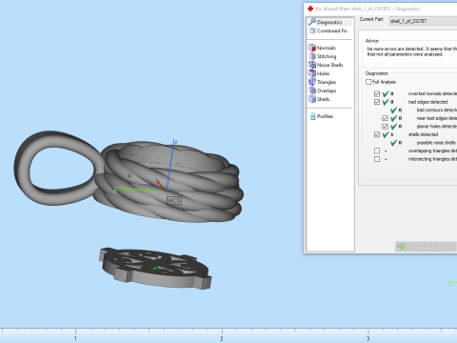457x343 pixels.
Task: Enable overlapping triangles detection checkbox
Action: click(377, 151)
